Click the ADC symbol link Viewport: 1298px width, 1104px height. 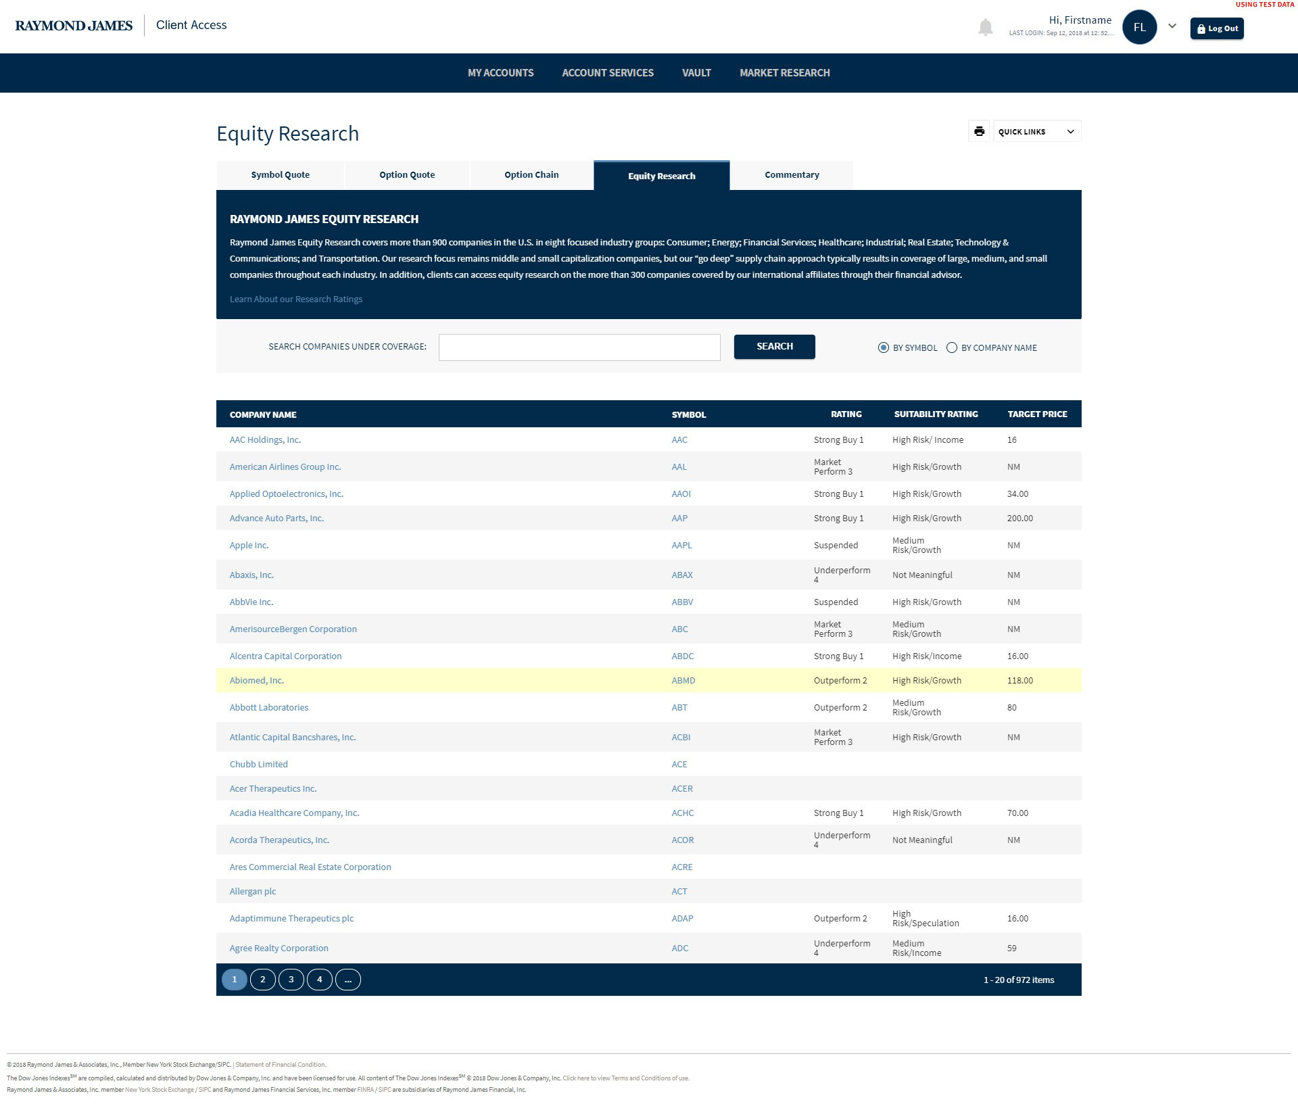click(679, 948)
